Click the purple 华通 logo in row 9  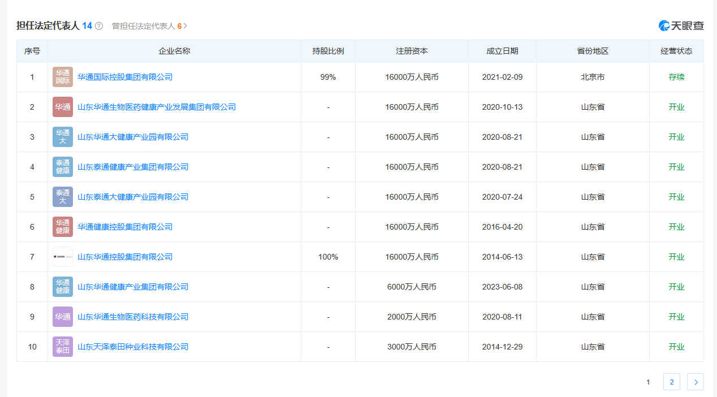click(x=63, y=317)
